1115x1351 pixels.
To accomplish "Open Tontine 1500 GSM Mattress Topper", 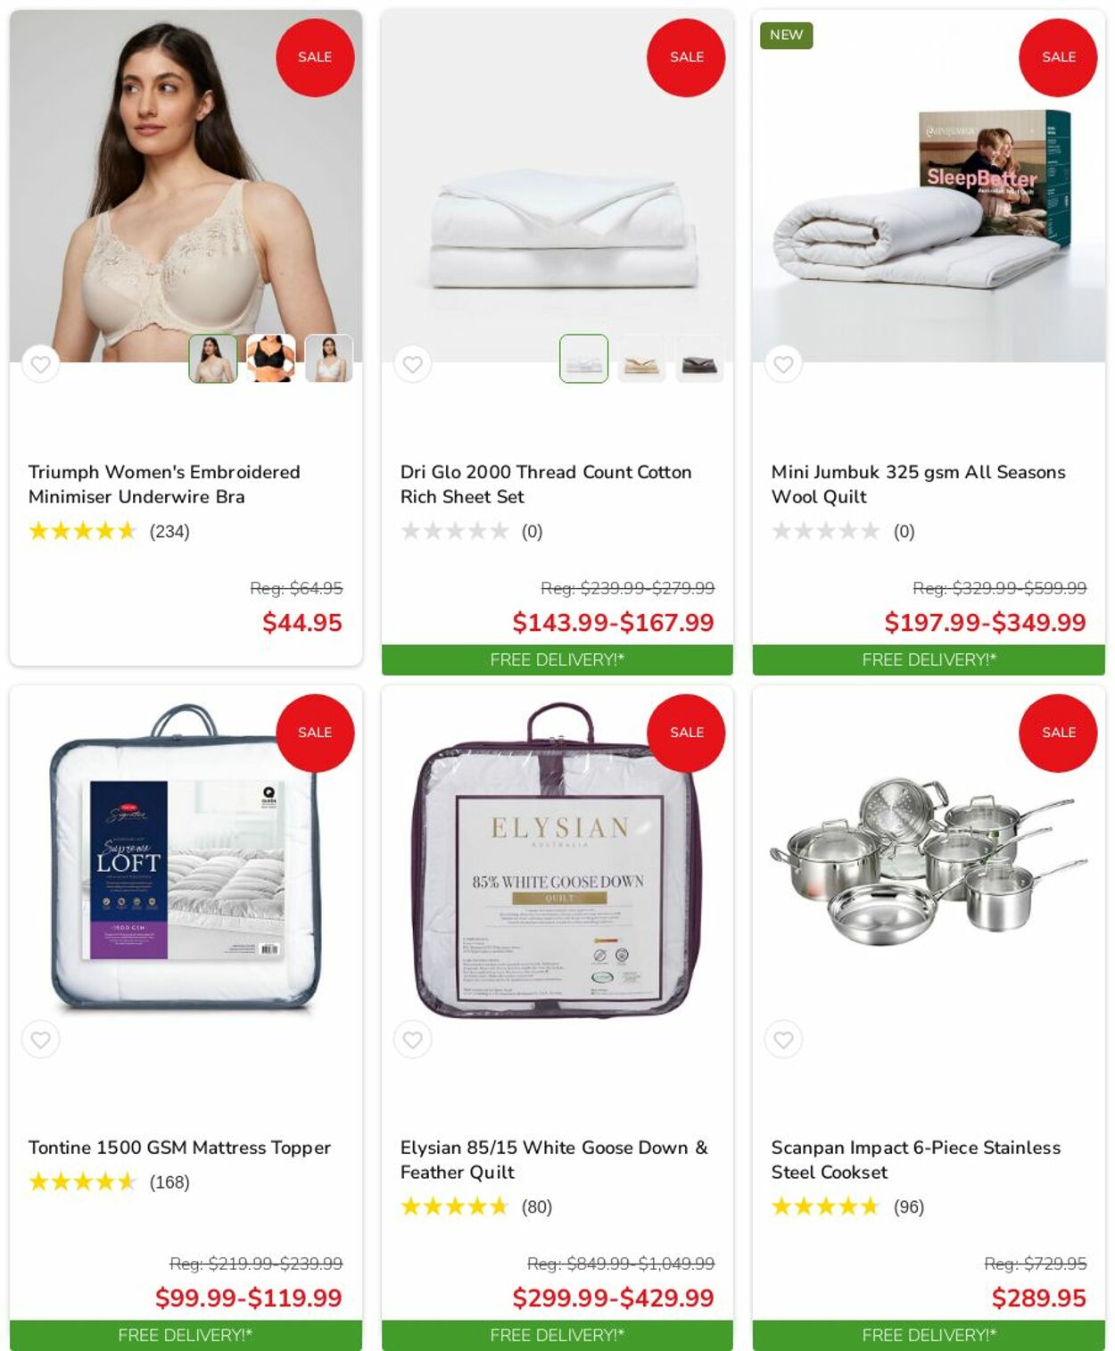I will click(179, 1148).
